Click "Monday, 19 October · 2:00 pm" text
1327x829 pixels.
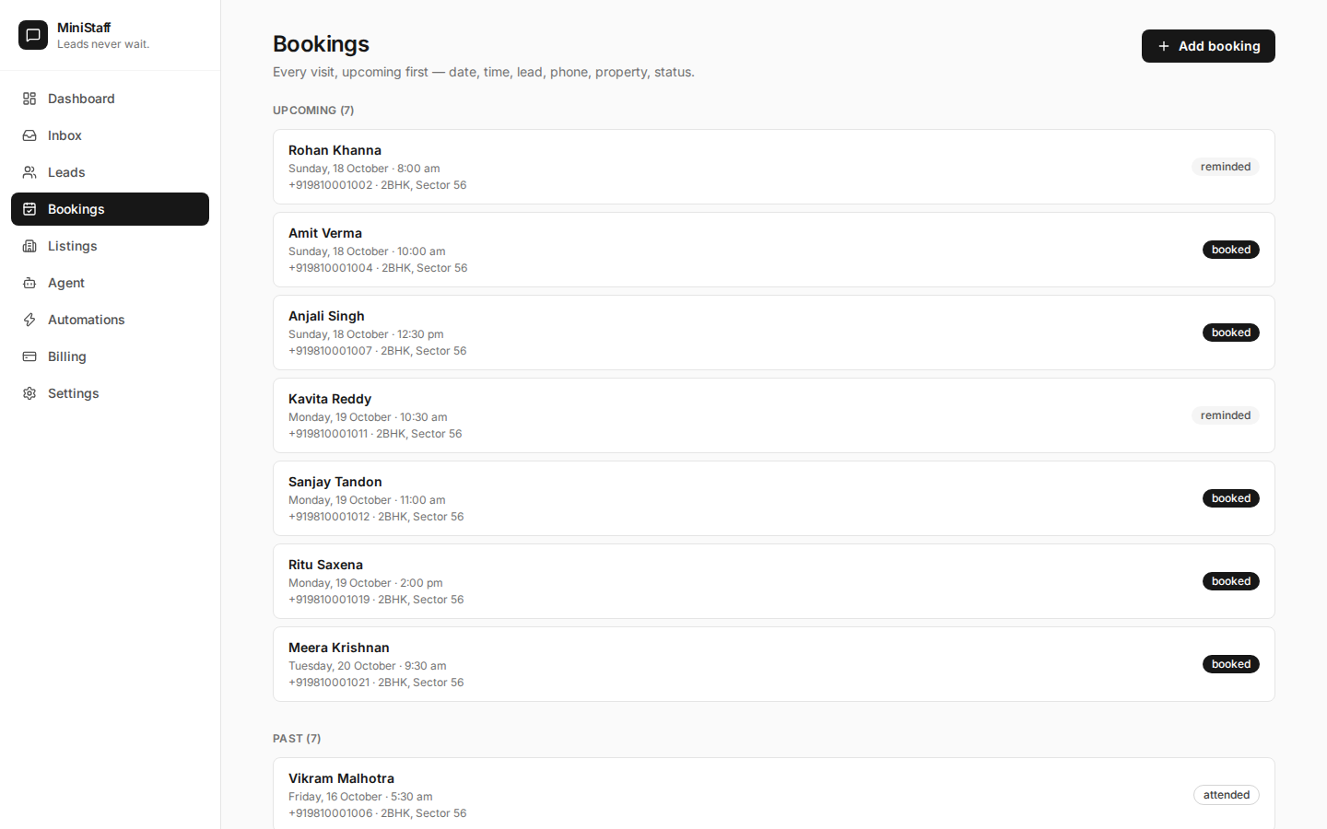point(366,583)
